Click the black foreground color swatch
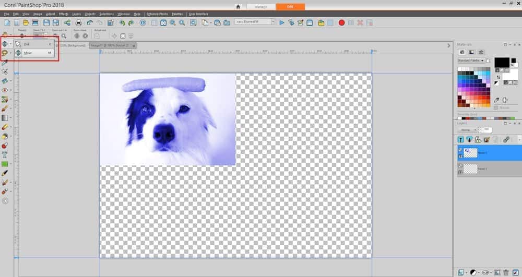The height and width of the screenshot is (277, 522). click(x=502, y=63)
